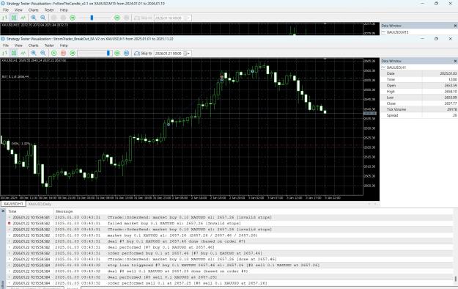Zoom out chart in StromTrader window

(43, 54)
